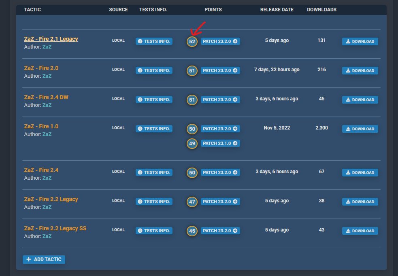Select the 2,300 downloads count
398x276 pixels.
point(321,128)
